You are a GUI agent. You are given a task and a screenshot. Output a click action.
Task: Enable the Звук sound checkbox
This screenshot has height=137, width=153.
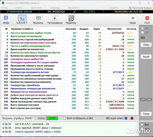(x=142, y=125)
